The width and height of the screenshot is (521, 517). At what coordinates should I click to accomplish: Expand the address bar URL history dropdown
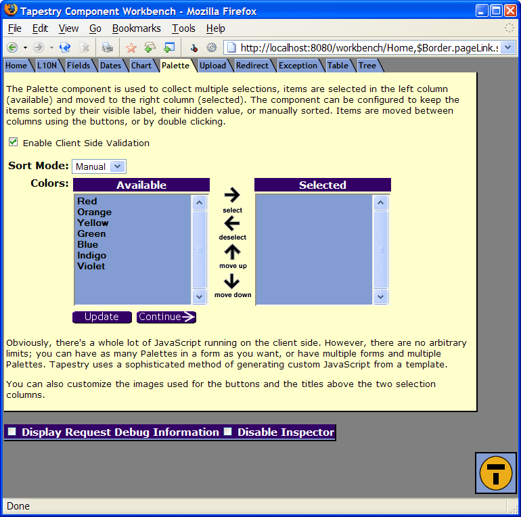tap(507, 47)
